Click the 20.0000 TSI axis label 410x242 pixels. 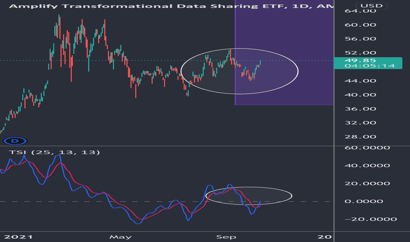pyautogui.click(x=367, y=183)
